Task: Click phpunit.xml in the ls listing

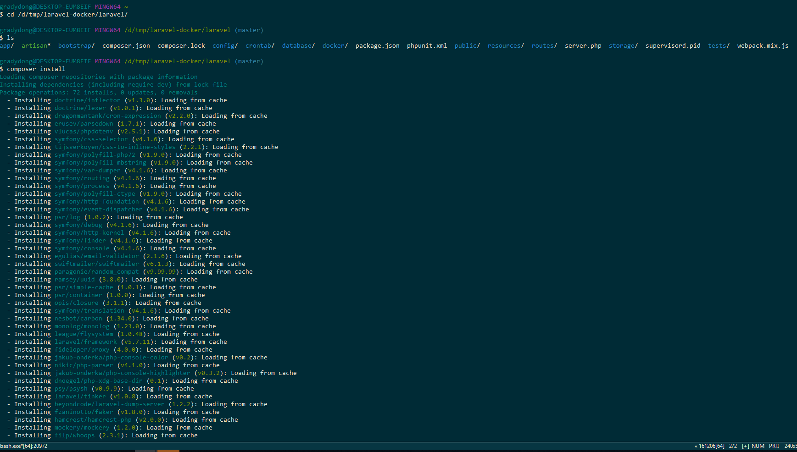Action: tap(427, 46)
